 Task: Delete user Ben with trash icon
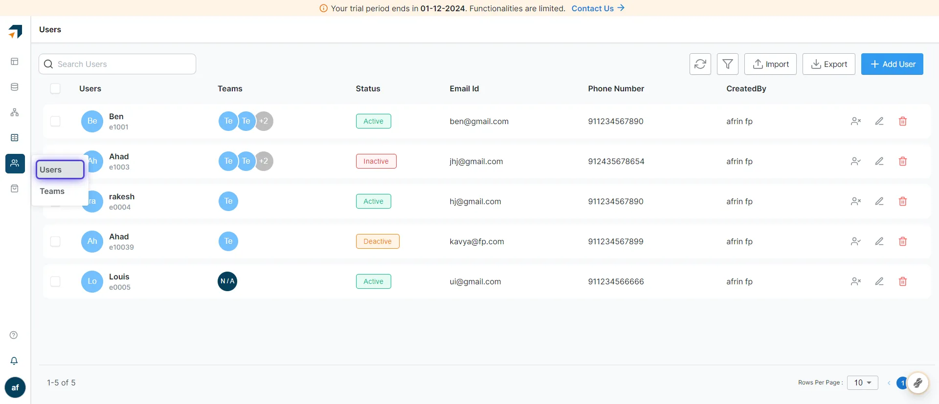click(x=903, y=121)
